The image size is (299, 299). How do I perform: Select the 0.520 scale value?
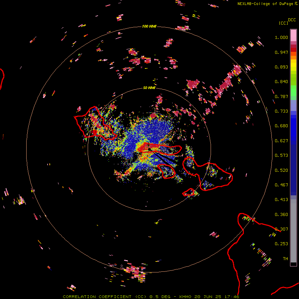[x=281, y=170]
